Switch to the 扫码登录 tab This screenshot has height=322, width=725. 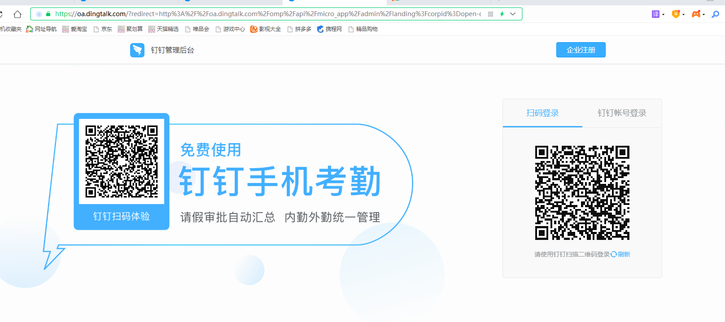tap(542, 113)
